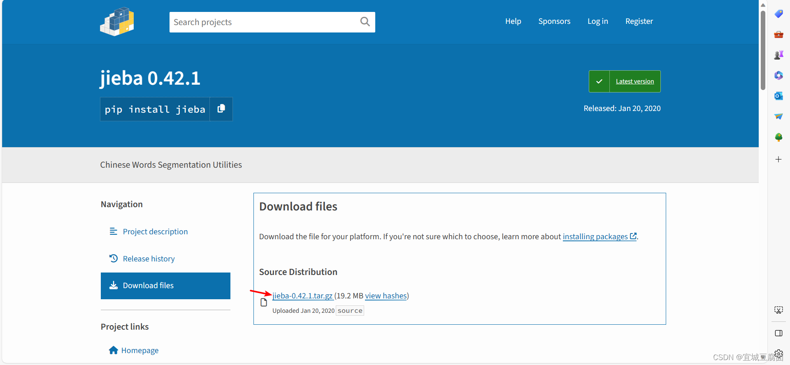Click the jieba 0.42.1 title
The height and width of the screenshot is (365, 790).
150,78
